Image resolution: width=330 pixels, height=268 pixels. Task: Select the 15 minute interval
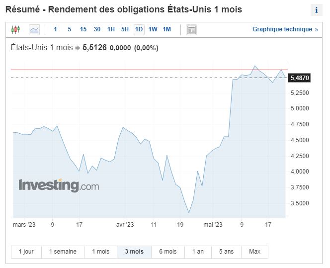coord(83,30)
